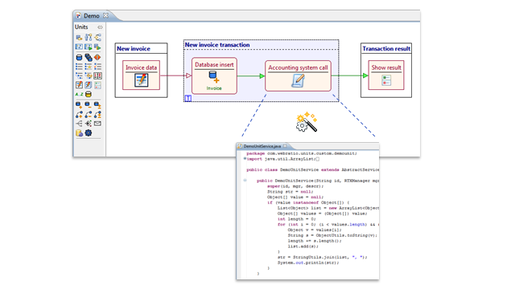
Task: Click the 'package com.webratio.units' code line
Action: 302,153
